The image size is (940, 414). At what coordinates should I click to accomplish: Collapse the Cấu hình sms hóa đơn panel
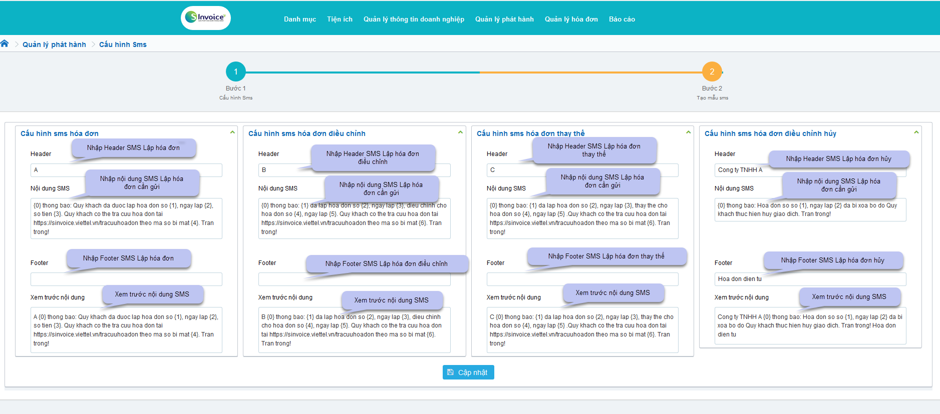click(232, 132)
